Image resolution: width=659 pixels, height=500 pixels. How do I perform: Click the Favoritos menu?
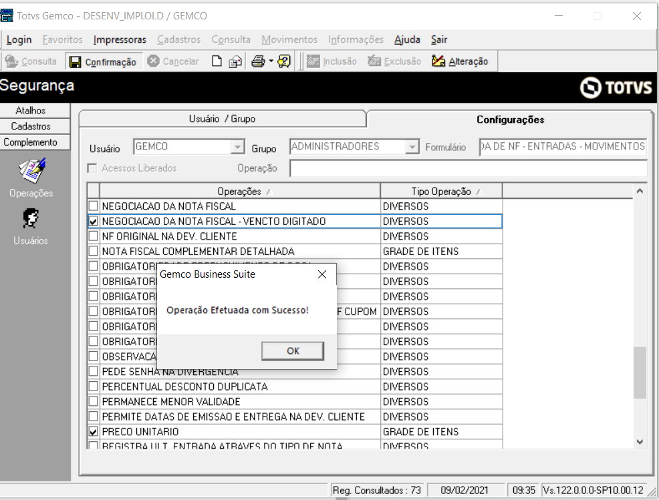tap(63, 39)
